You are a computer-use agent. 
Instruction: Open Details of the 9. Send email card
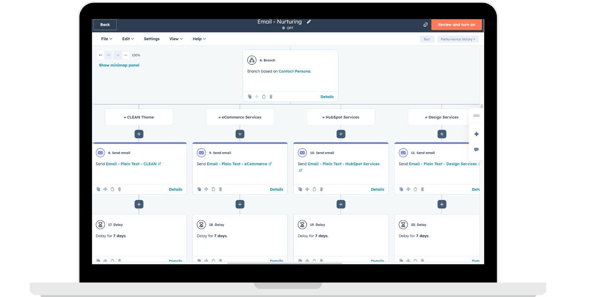coord(277,189)
